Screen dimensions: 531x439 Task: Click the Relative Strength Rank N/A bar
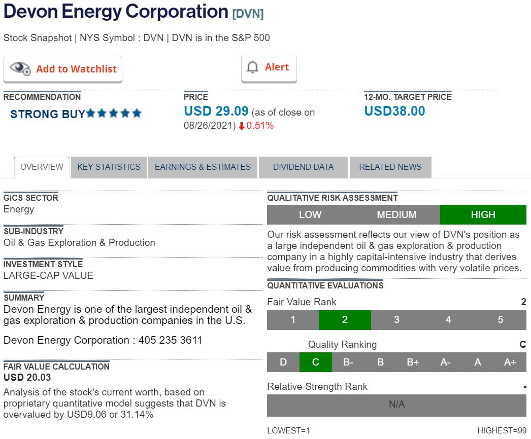tap(396, 405)
